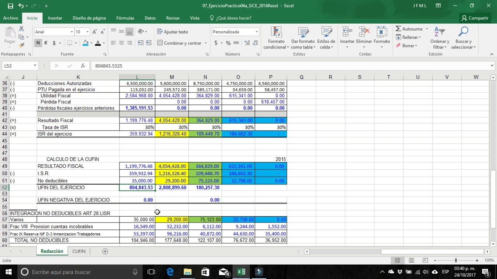Align cell content to middle
Image resolution: width=497 pixels, height=279 pixels.
pyautogui.click(x=122, y=32)
